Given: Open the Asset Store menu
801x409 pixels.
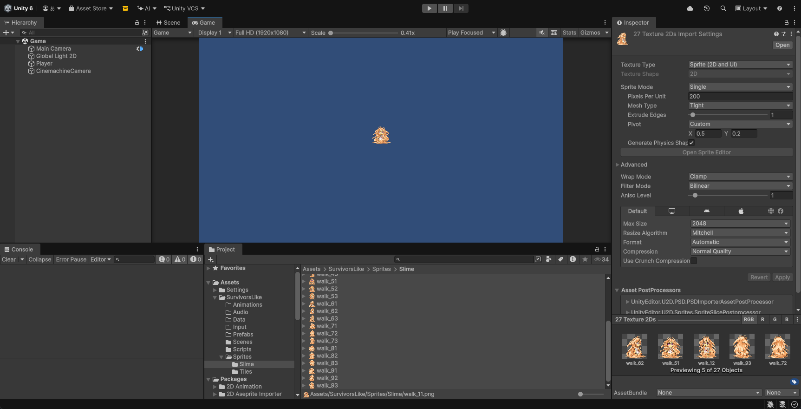Looking at the screenshot, I should (91, 8).
